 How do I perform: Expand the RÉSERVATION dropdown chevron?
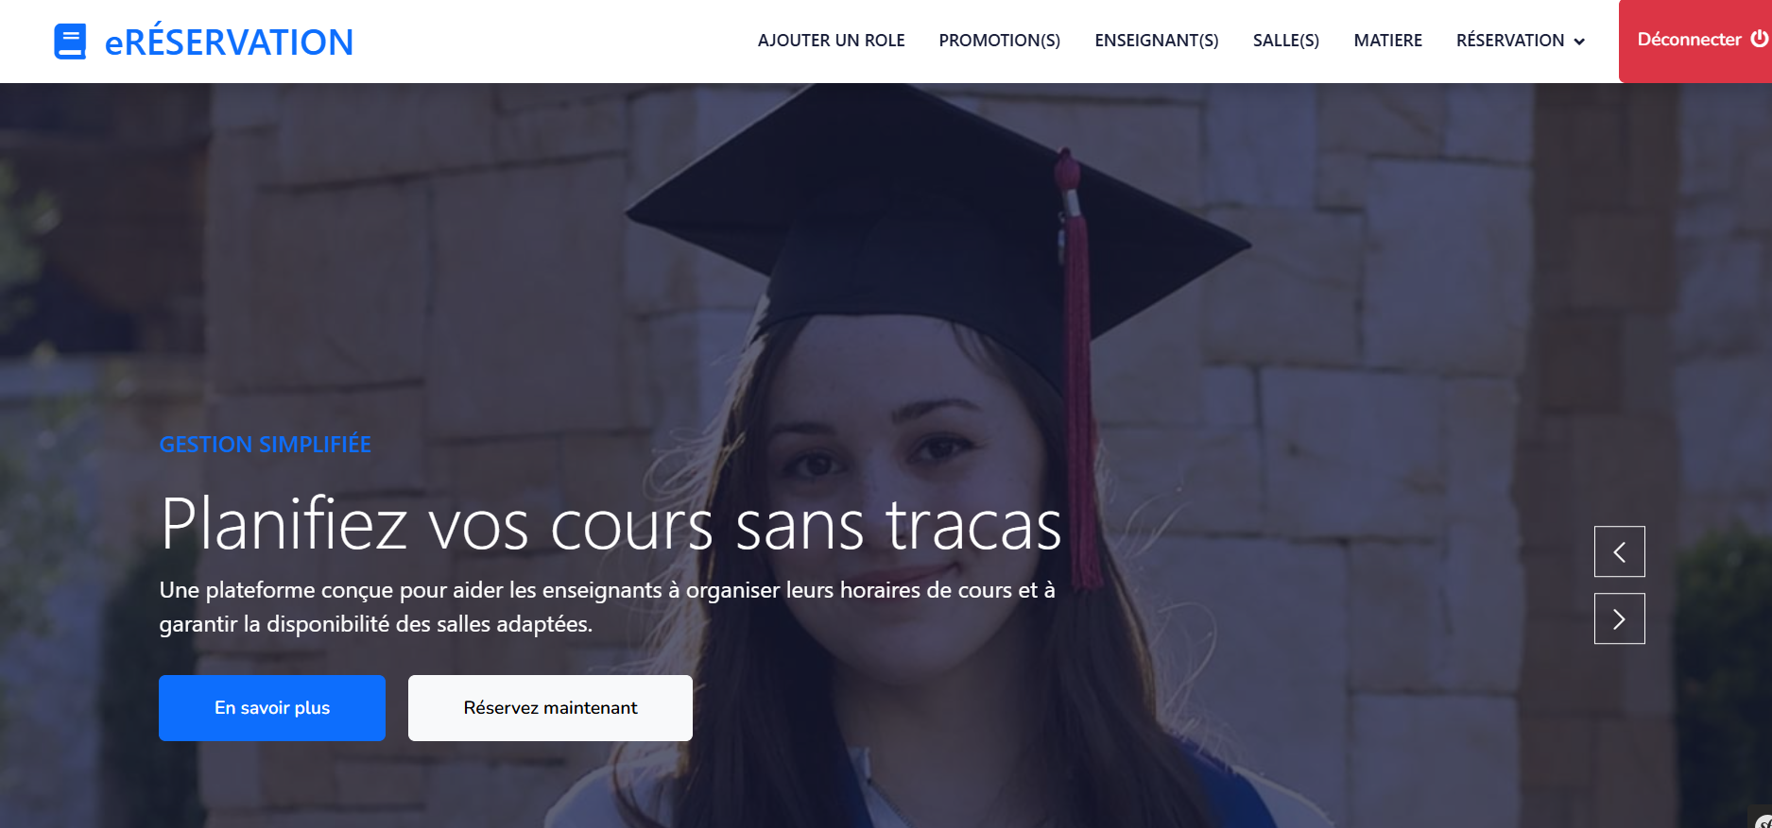[x=1578, y=42]
